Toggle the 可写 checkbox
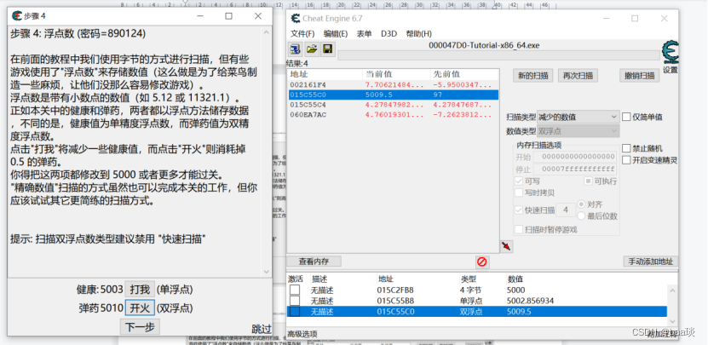Screen dimensions: 708x345 (x=519, y=181)
